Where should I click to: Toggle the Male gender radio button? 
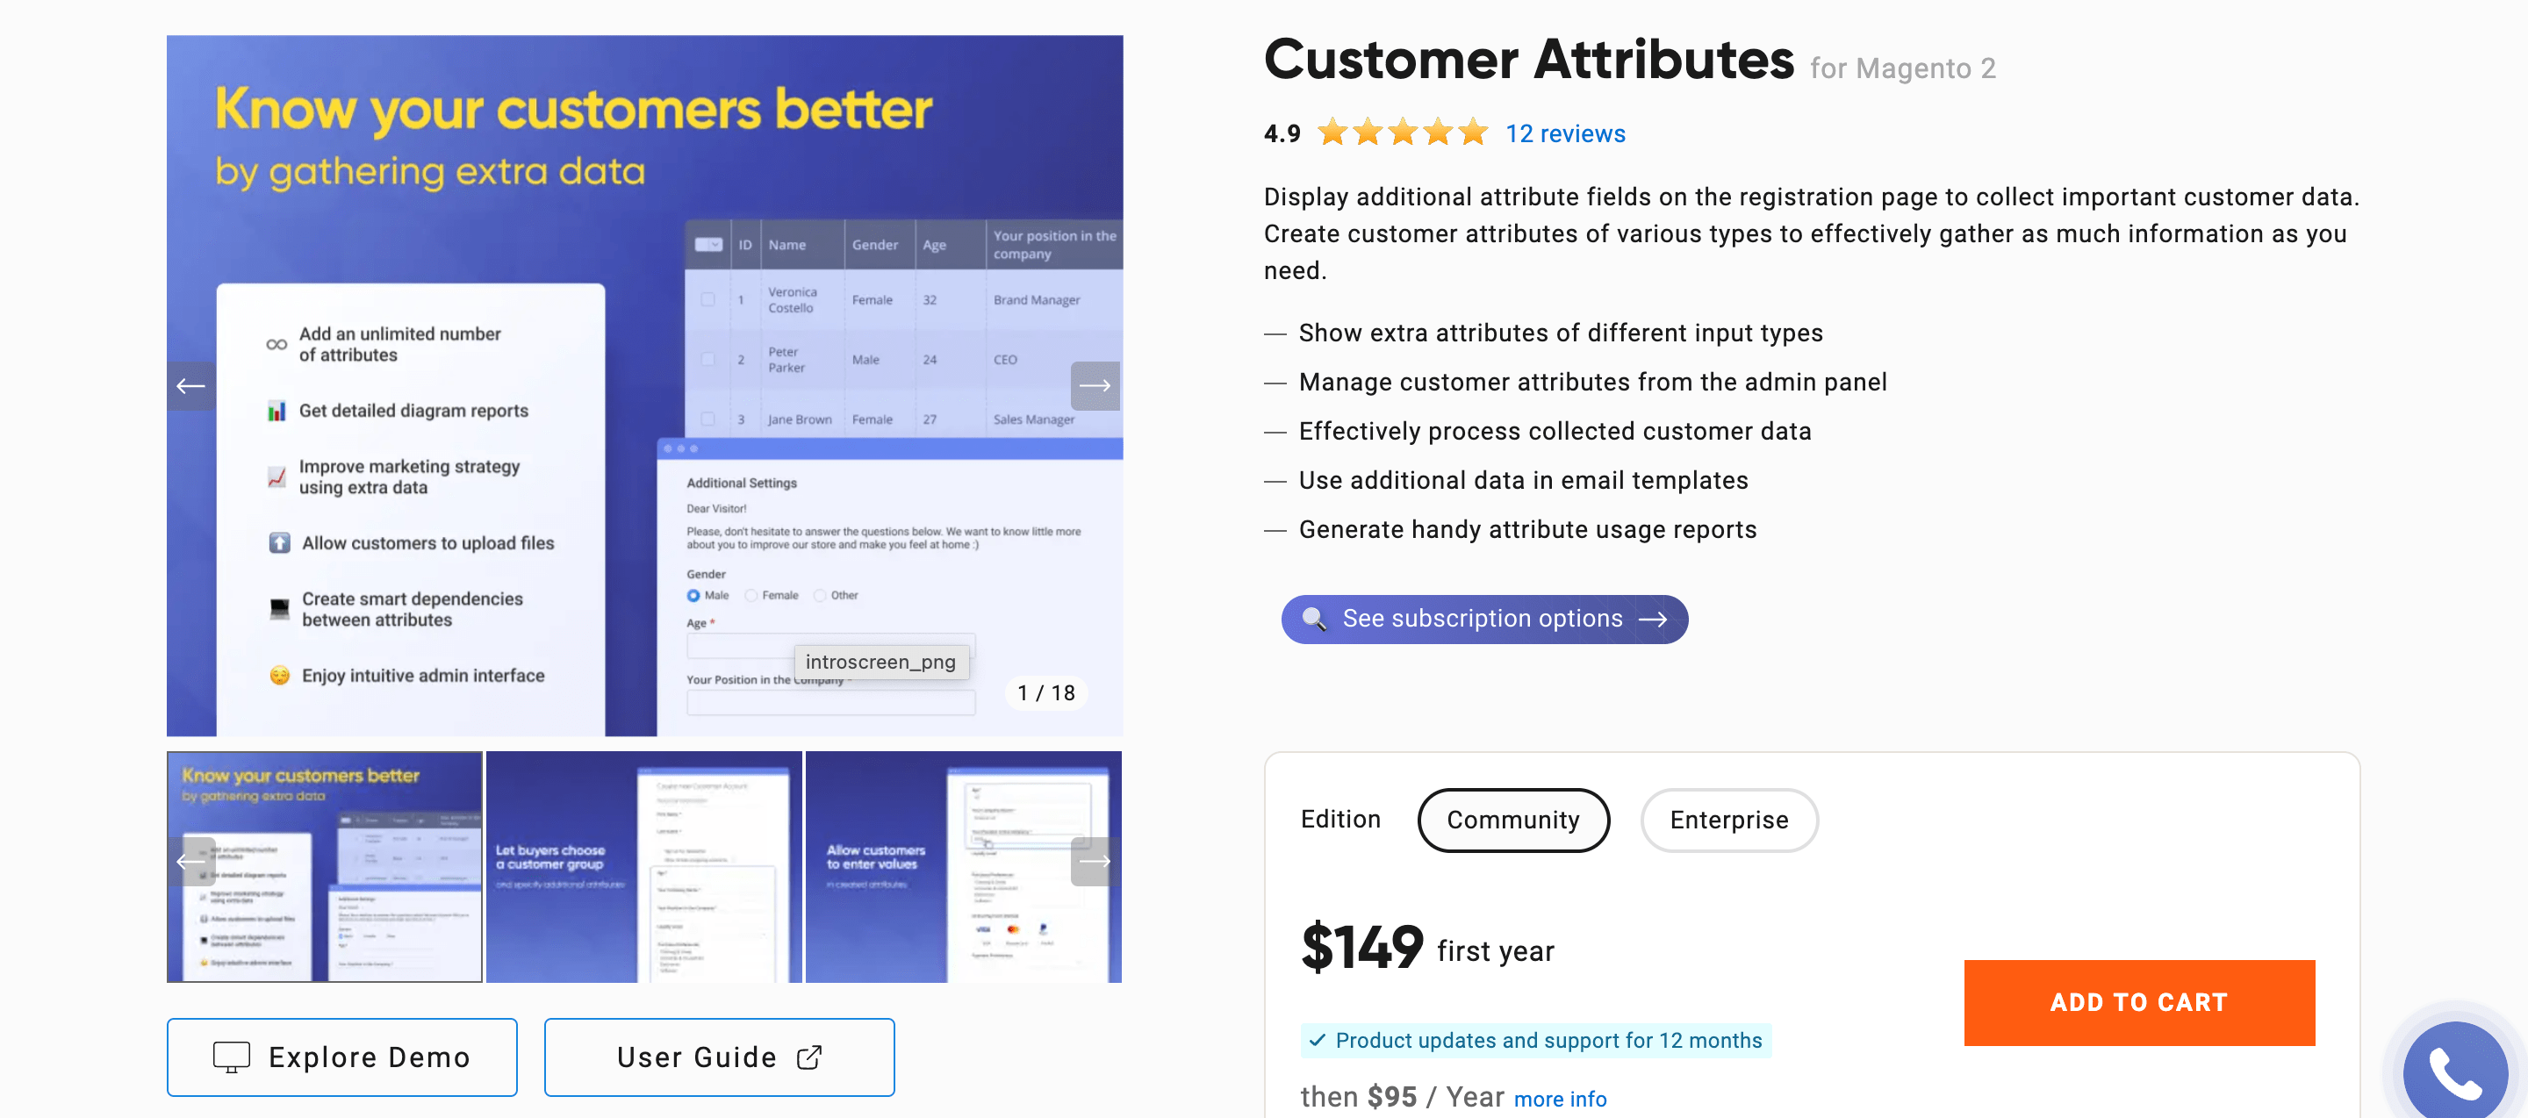[x=693, y=593]
